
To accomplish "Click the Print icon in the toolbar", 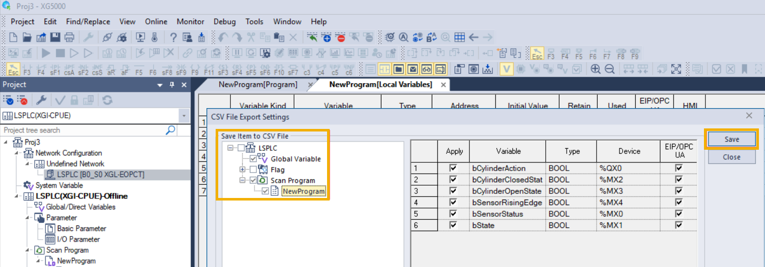I will point(69,37).
